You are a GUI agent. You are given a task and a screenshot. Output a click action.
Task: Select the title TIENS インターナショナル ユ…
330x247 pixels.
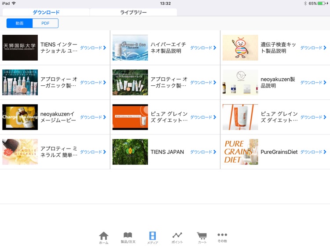click(59, 48)
